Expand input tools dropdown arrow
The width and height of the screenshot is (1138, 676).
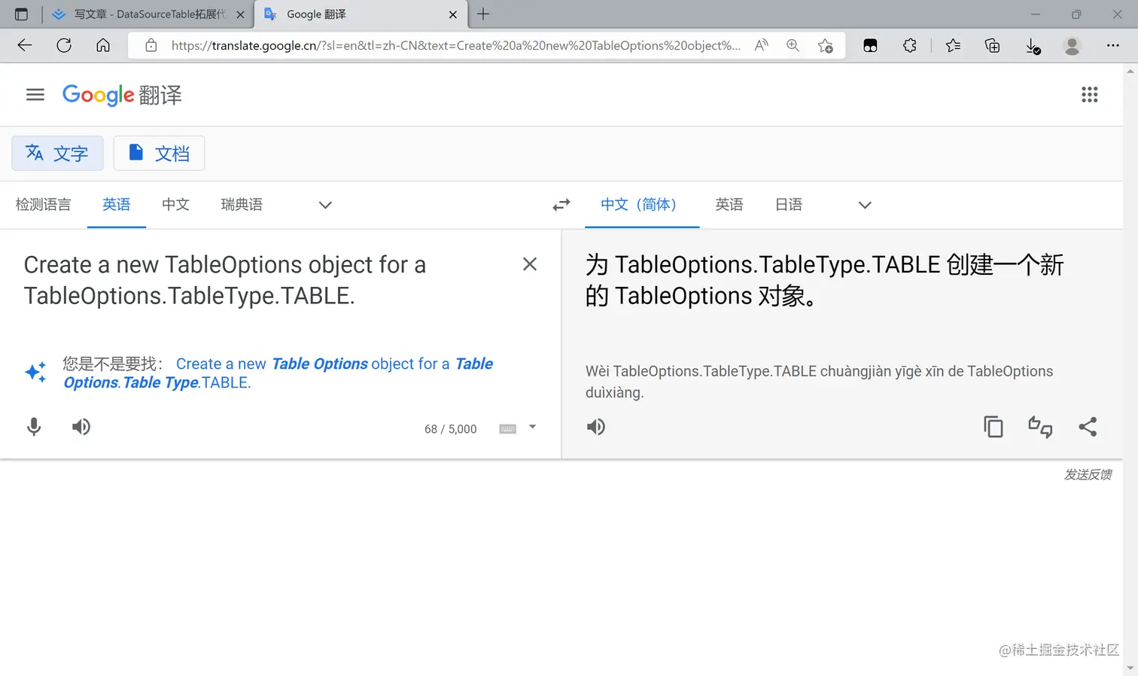[532, 427]
